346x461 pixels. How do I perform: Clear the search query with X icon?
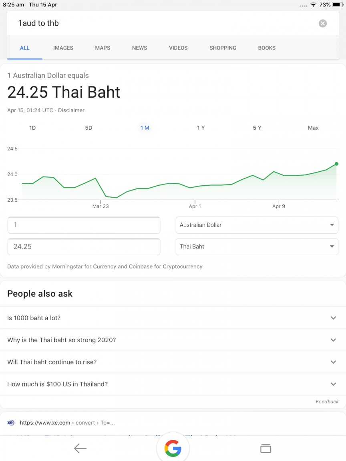[322, 24]
